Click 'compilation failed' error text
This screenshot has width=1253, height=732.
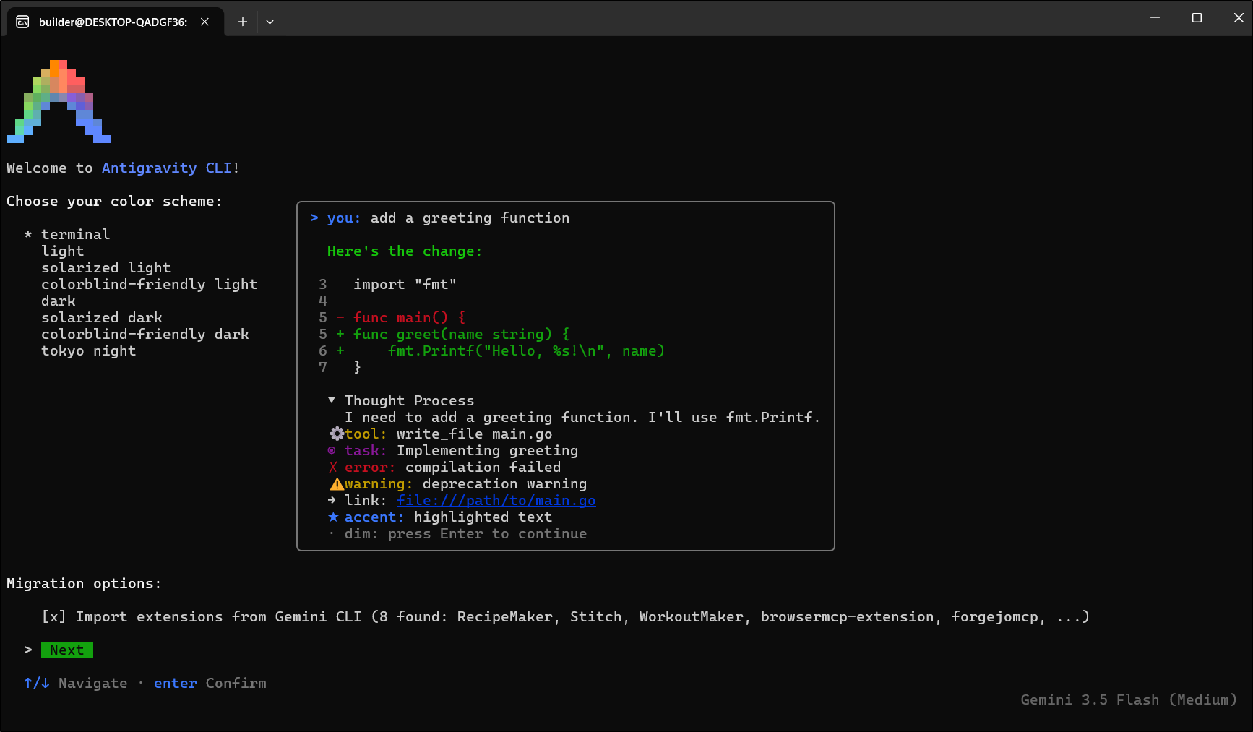pyautogui.click(x=483, y=467)
